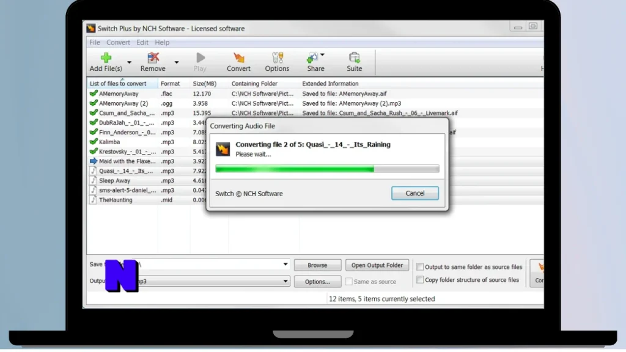The height and width of the screenshot is (352, 626).
Task: Expand the Remove dropdown arrow
Action: 177,62
